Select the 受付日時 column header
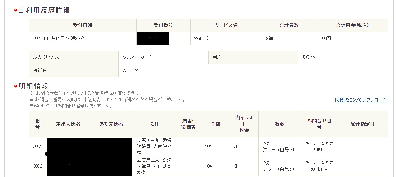 82,25
